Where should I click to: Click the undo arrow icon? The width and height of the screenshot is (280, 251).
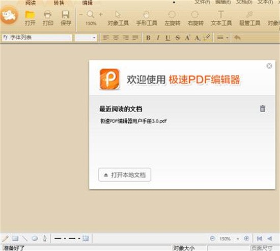[237, 38]
